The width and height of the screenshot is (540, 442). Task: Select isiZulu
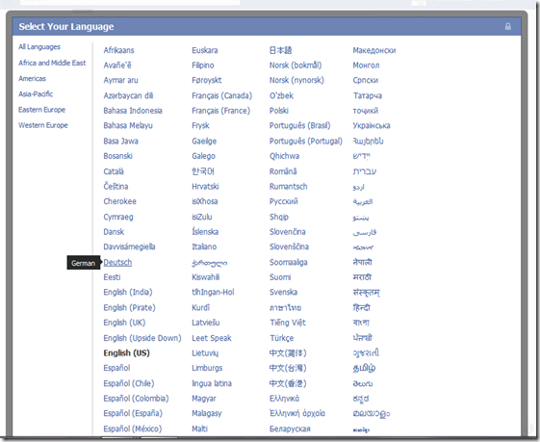coord(202,217)
